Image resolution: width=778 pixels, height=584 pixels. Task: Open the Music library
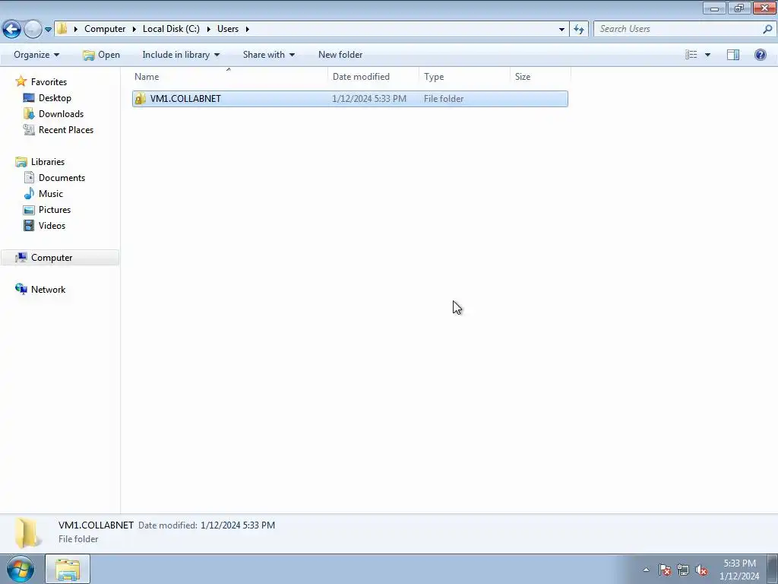pyautogui.click(x=51, y=193)
